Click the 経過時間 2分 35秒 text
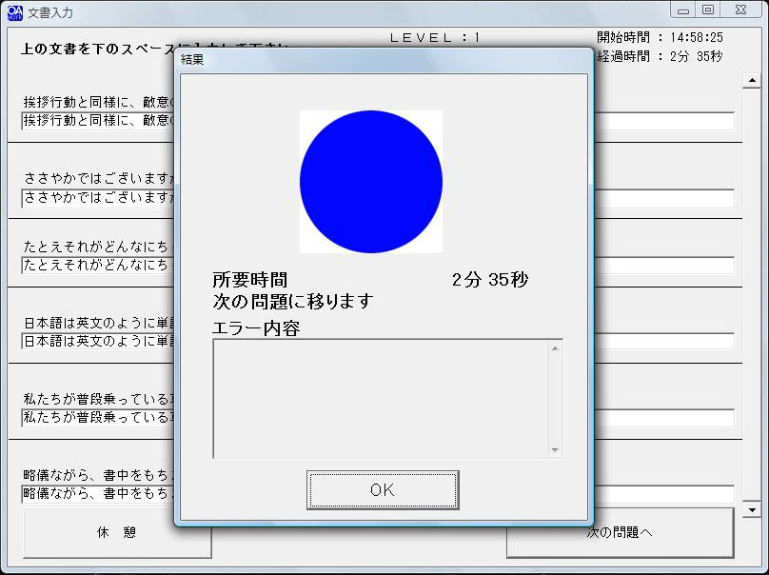 tap(660, 56)
